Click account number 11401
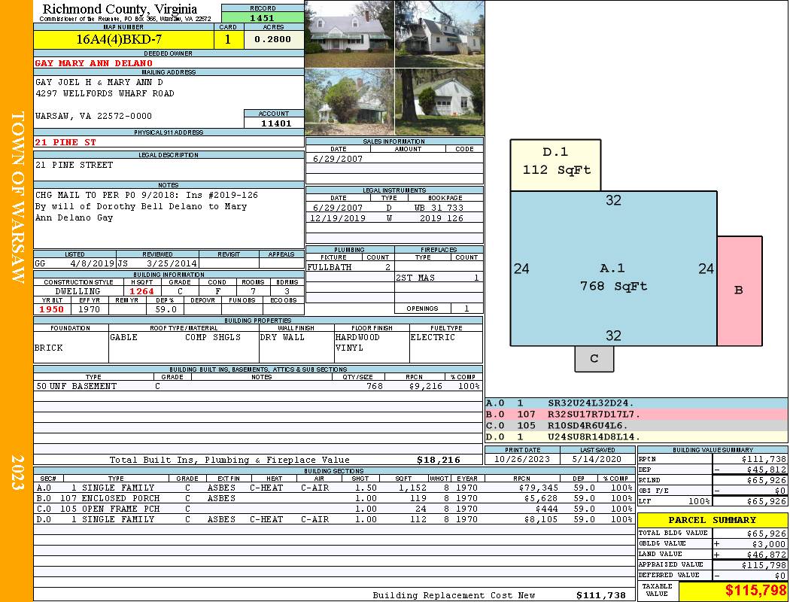 click(275, 123)
